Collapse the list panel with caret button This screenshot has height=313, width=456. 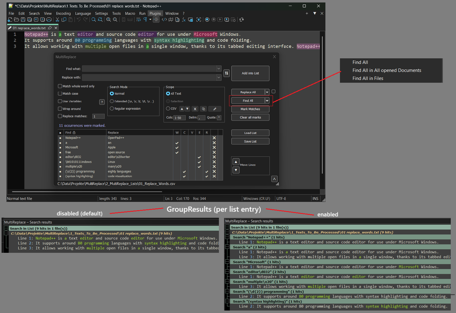point(274,179)
